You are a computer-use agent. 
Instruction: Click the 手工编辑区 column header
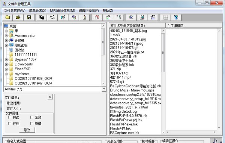point(194,25)
